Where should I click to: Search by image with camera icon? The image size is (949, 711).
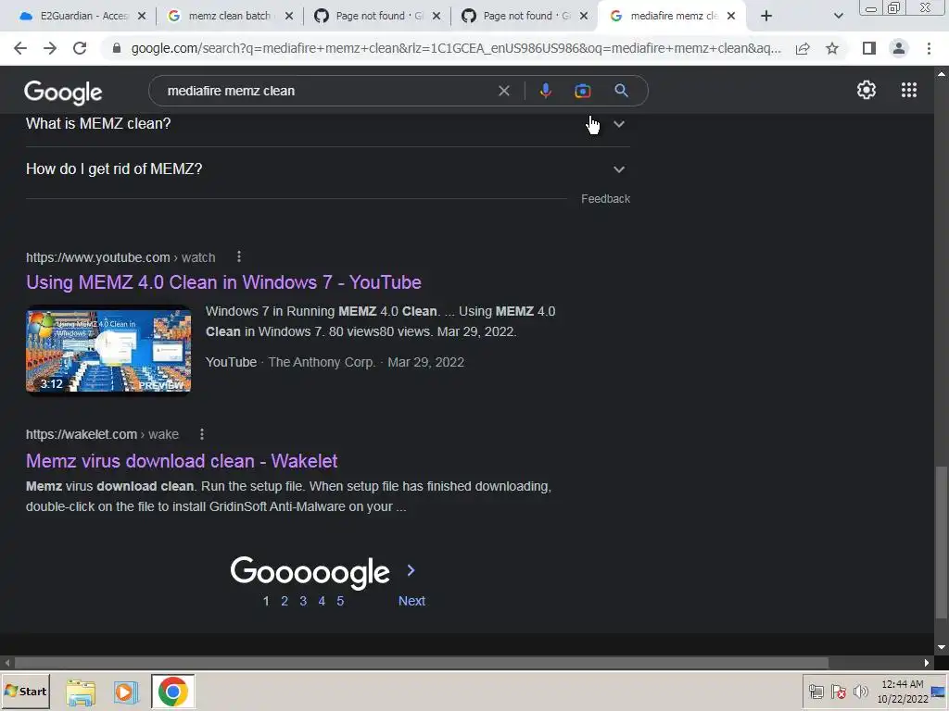pos(582,91)
